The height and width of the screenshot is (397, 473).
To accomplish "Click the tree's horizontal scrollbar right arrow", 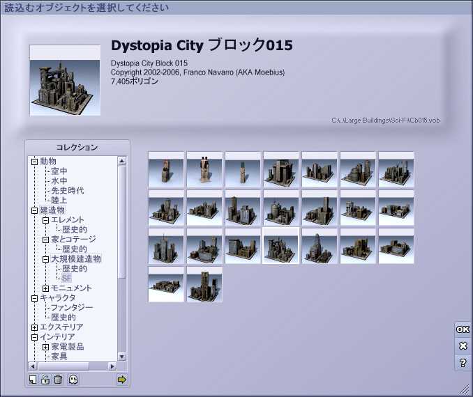I will pyautogui.click(x=112, y=366).
